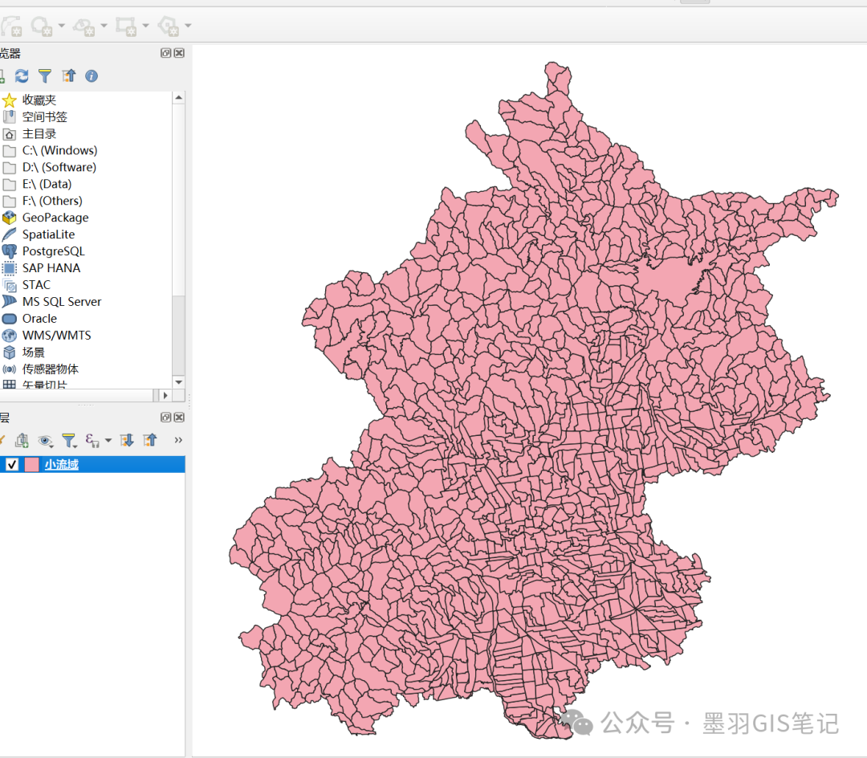Click the filter legend funnel in layers panel
Screen dimensions: 867x758
point(68,440)
